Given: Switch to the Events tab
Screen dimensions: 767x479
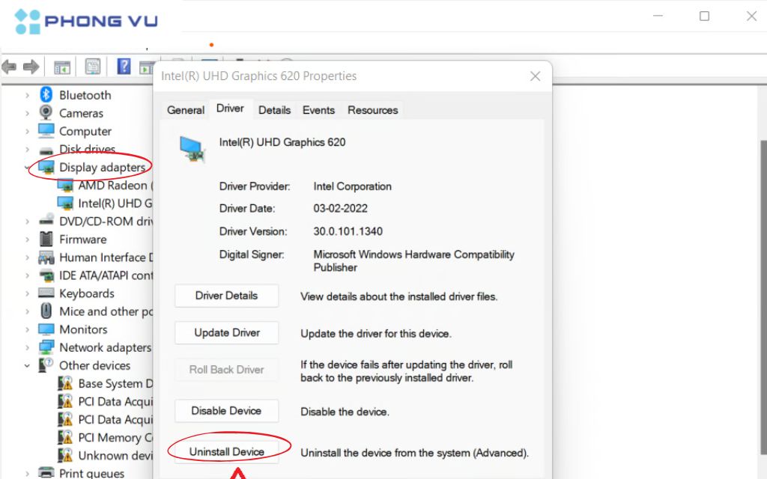Looking at the screenshot, I should (318, 110).
